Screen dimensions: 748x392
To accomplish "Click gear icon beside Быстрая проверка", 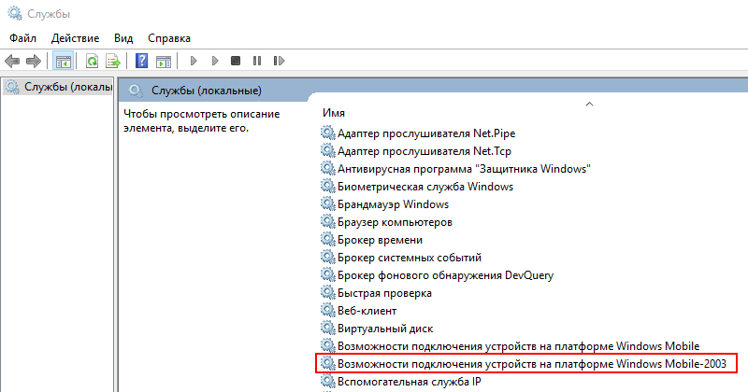I will point(328,292).
